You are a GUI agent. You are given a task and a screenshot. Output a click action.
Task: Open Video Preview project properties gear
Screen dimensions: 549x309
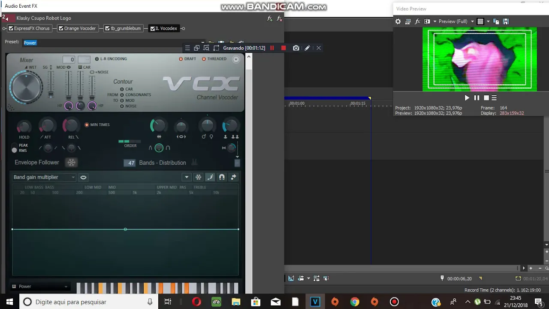(398, 21)
